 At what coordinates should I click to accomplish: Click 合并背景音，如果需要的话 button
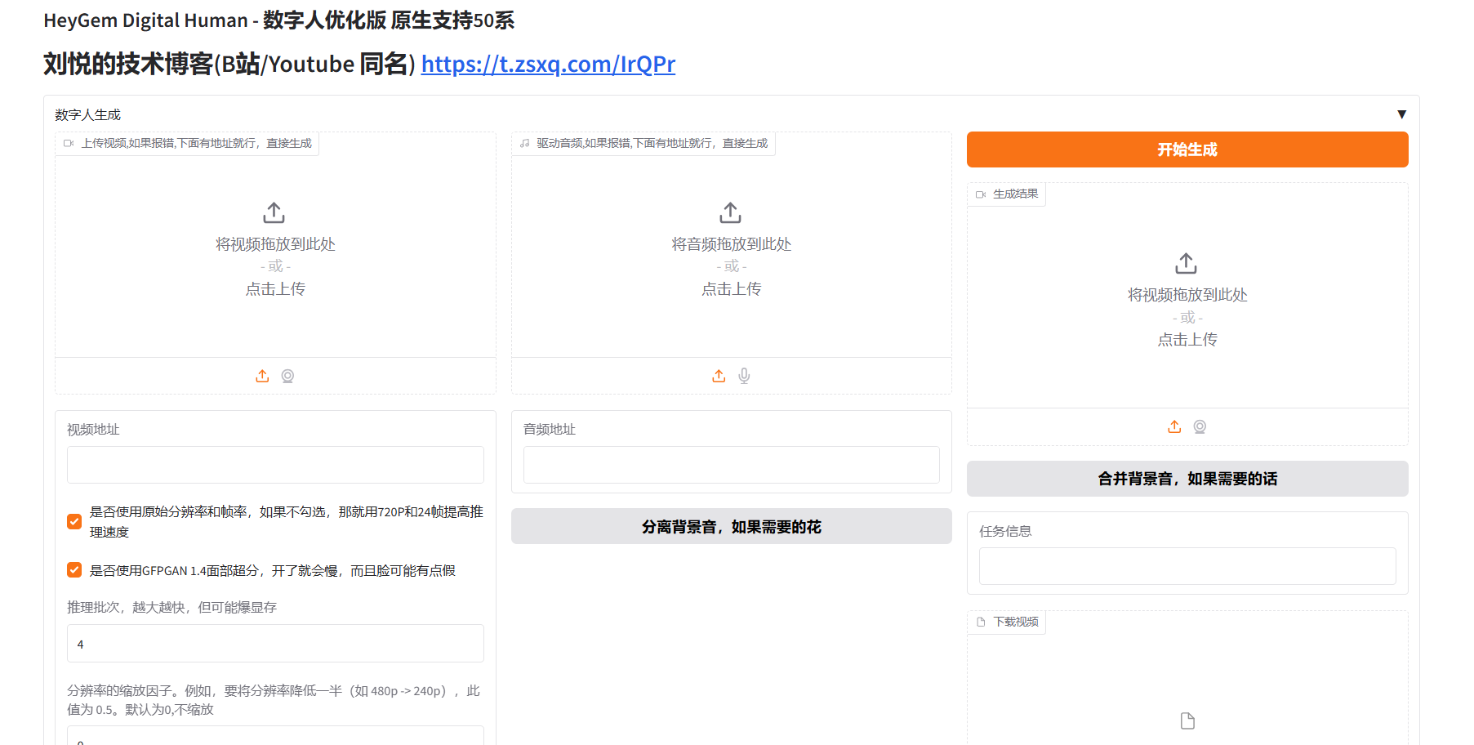[1187, 479]
